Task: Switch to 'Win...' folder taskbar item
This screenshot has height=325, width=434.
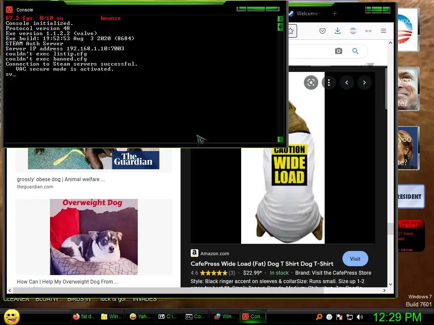Action: tap(111, 317)
